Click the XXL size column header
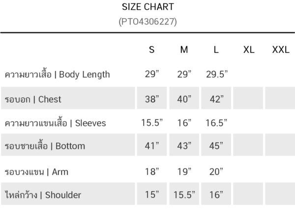 point(281,50)
